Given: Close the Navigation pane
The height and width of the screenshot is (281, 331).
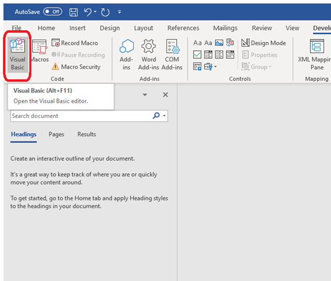Looking at the screenshot, I should (165, 95).
